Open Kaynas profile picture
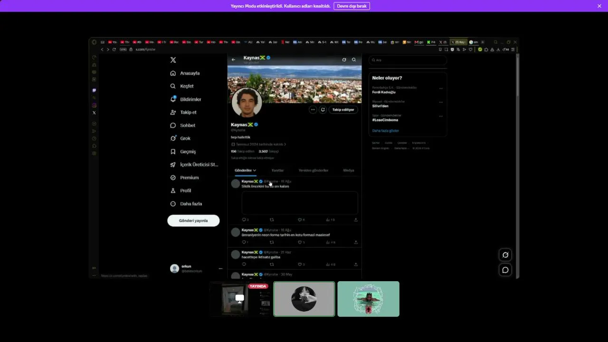Screen dimensions: 608x342 pos(247,103)
